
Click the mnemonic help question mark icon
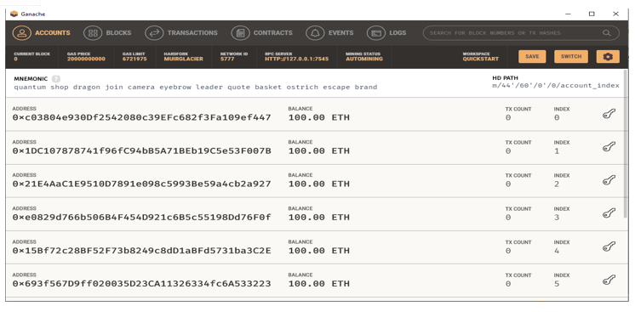click(x=56, y=79)
